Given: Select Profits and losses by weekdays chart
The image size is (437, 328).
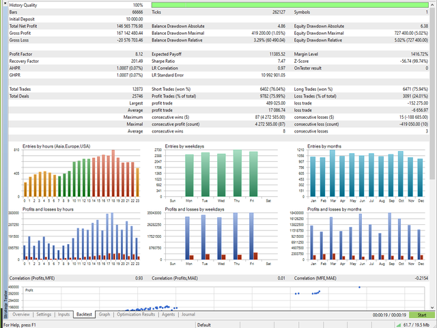Looking at the screenshot, I should coord(218,236).
